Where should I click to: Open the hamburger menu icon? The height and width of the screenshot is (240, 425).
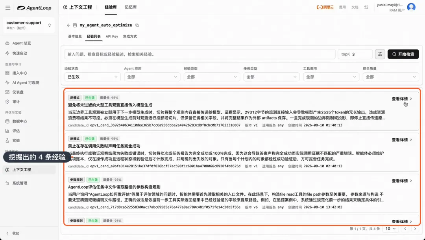[x=8, y=8]
